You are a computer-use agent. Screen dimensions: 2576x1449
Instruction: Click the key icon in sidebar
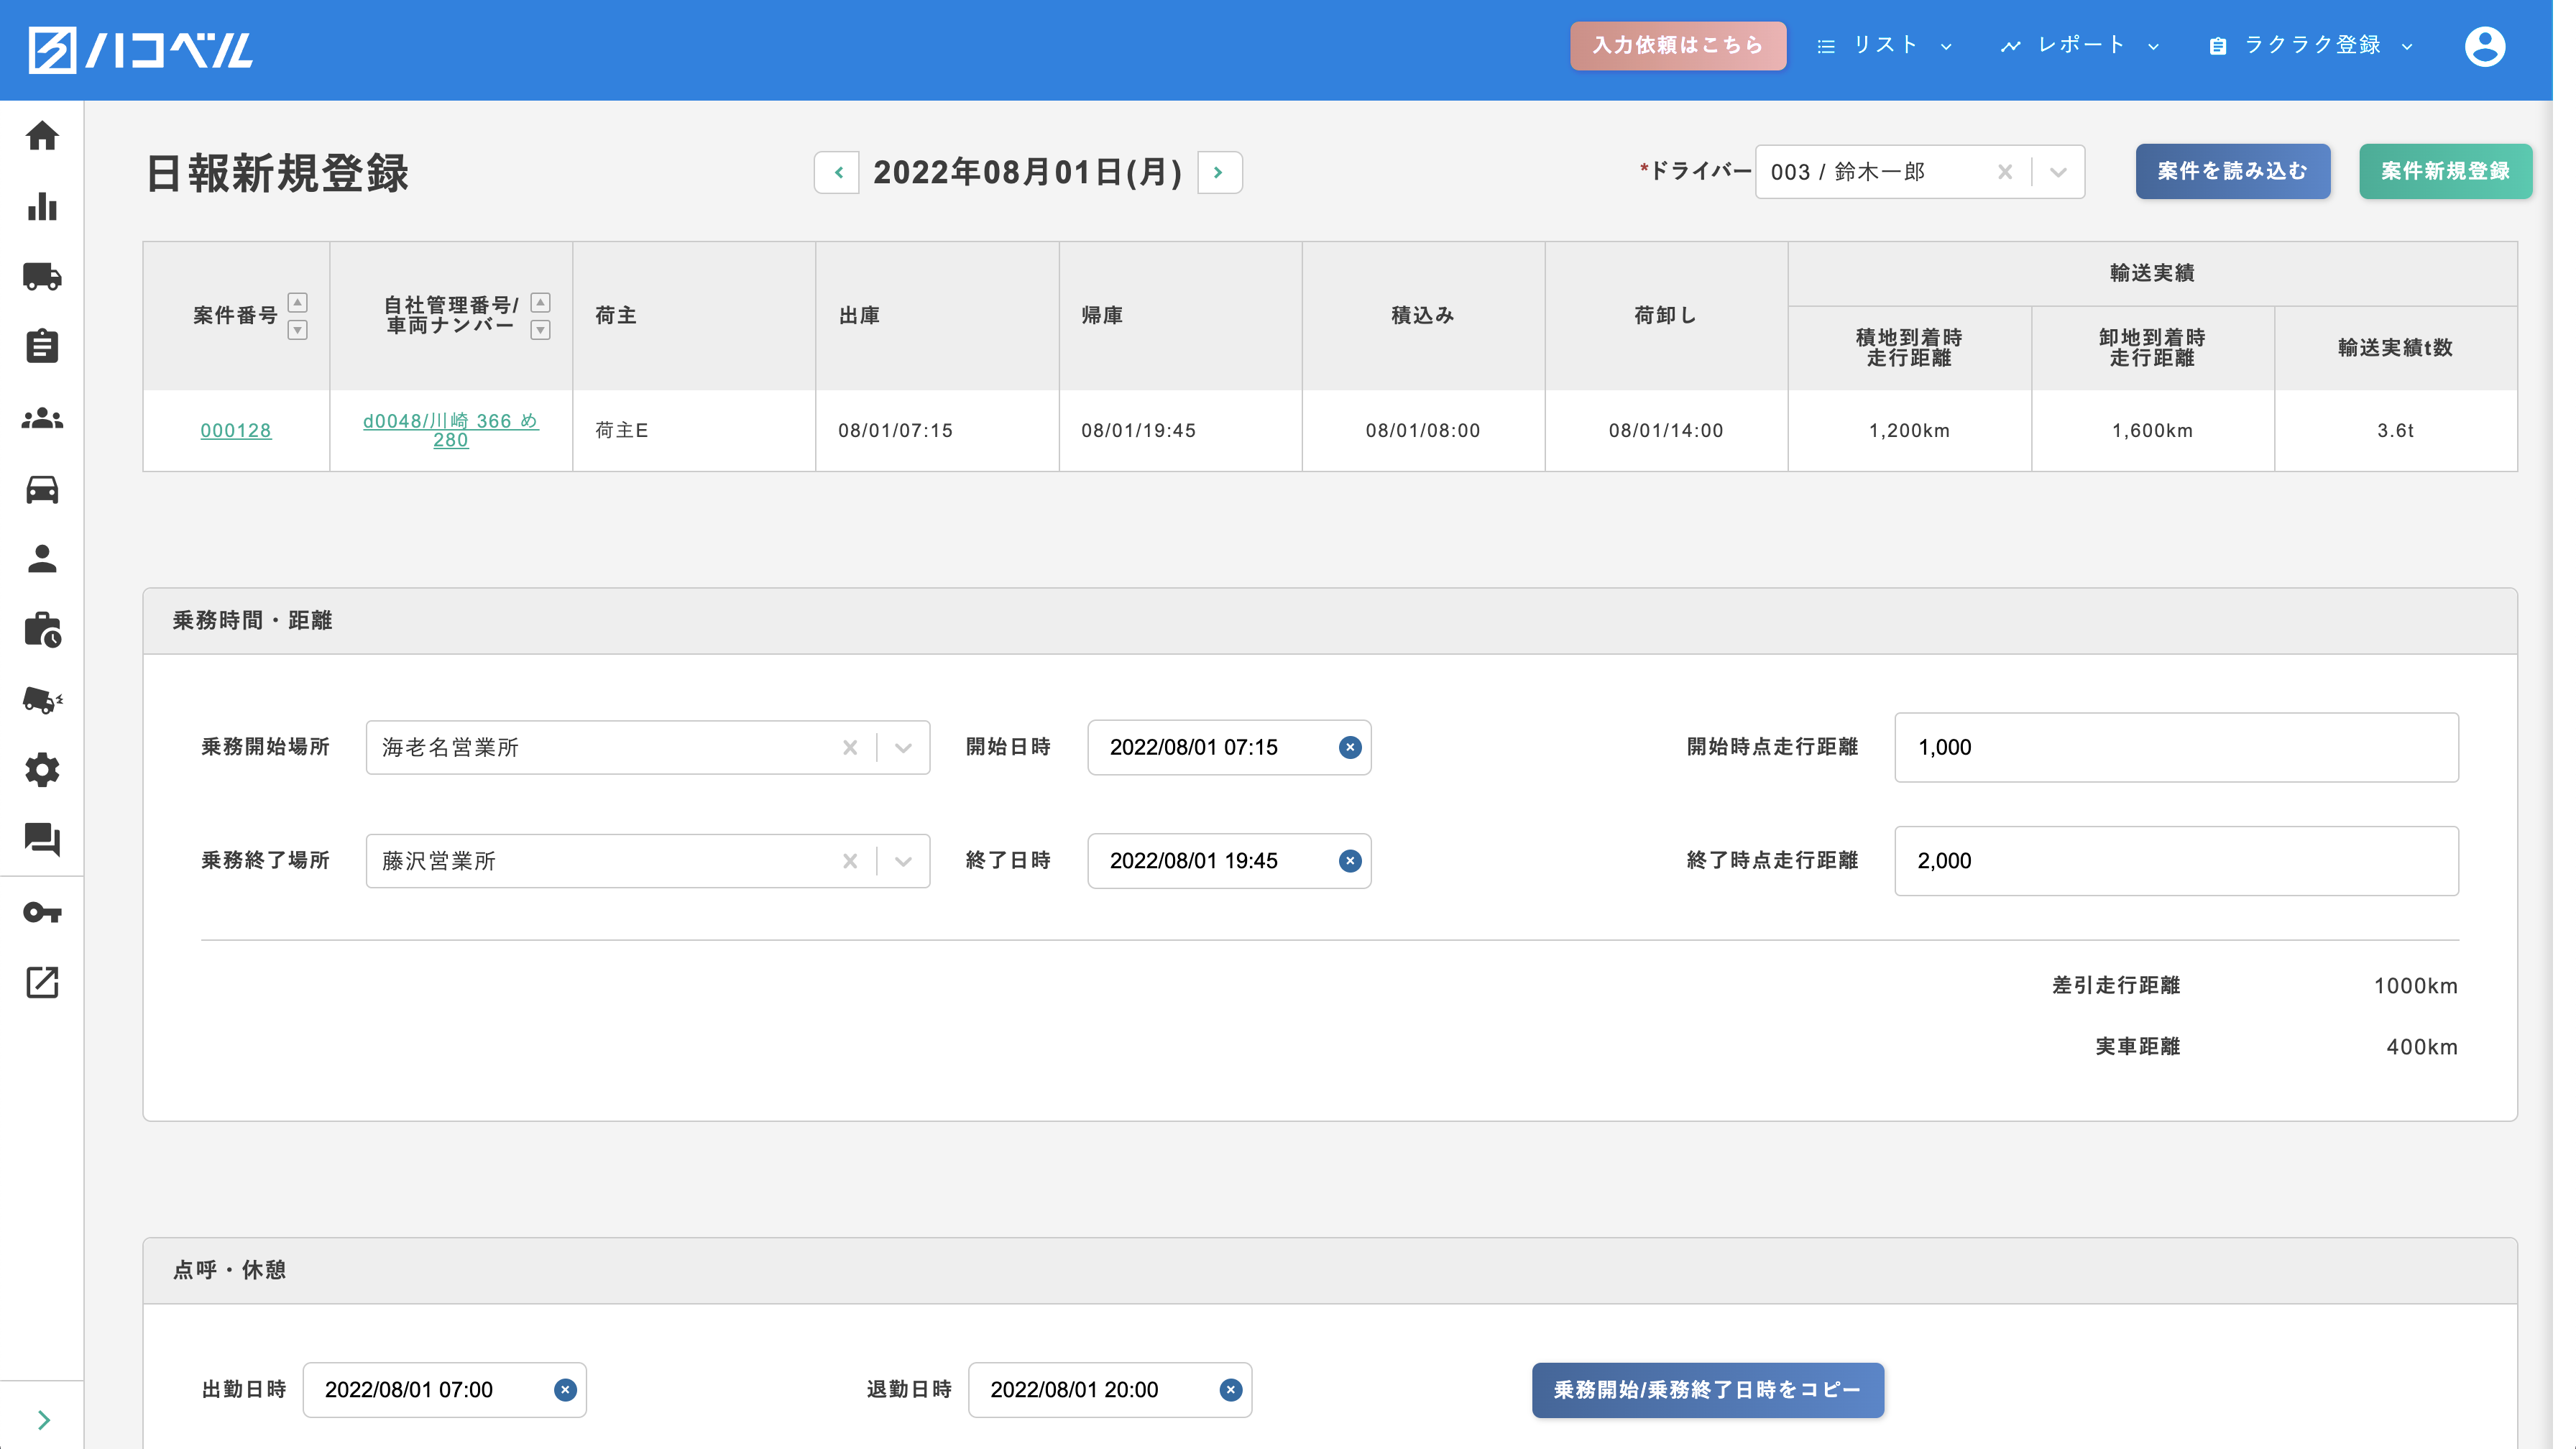click(x=42, y=912)
